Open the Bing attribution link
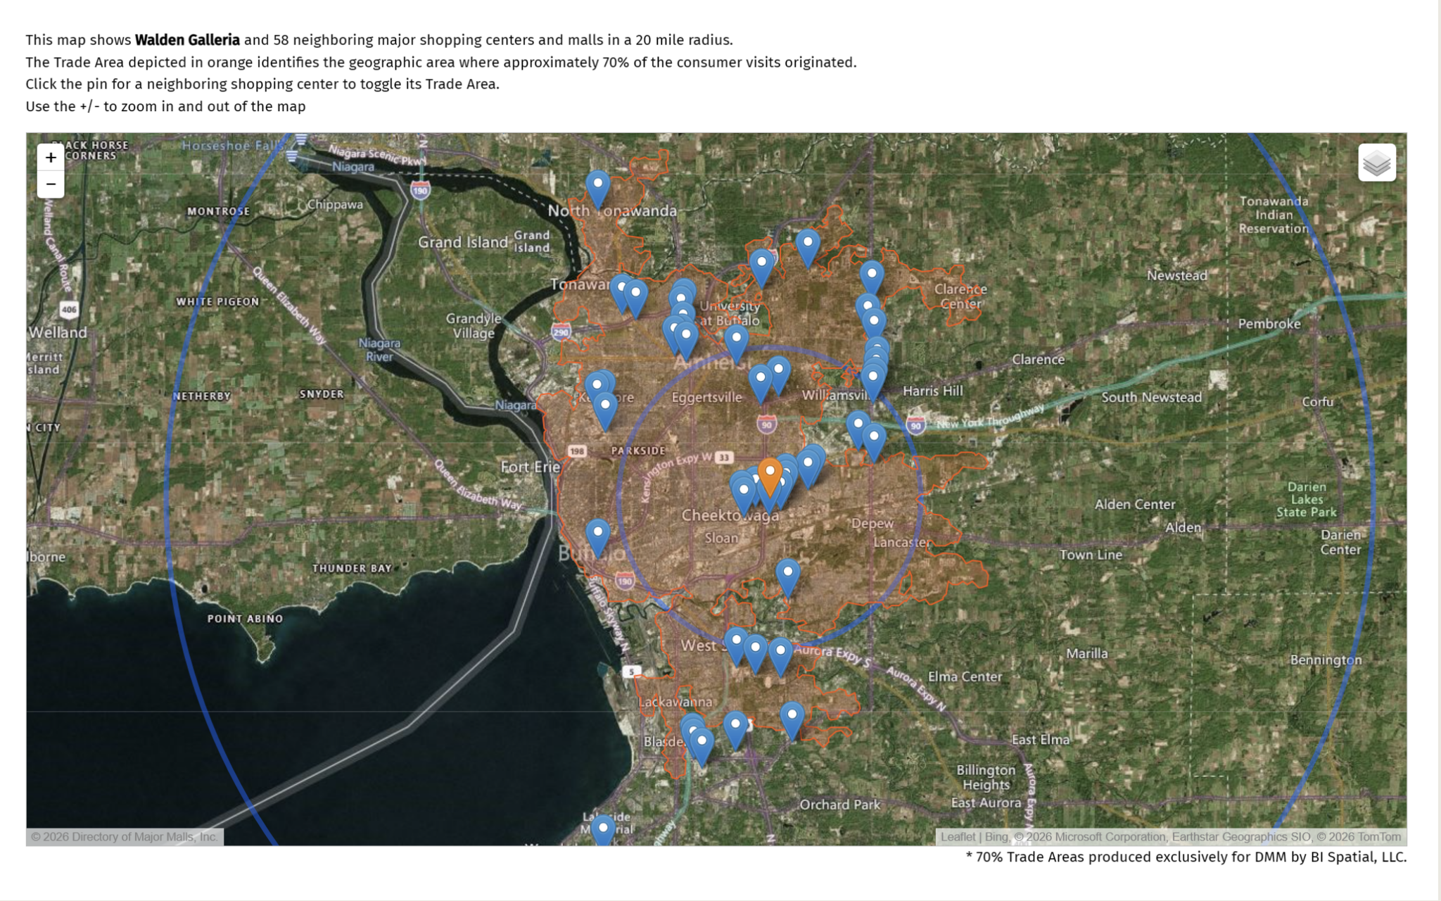Image resolution: width=1441 pixels, height=901 pixels. point(996,837)
